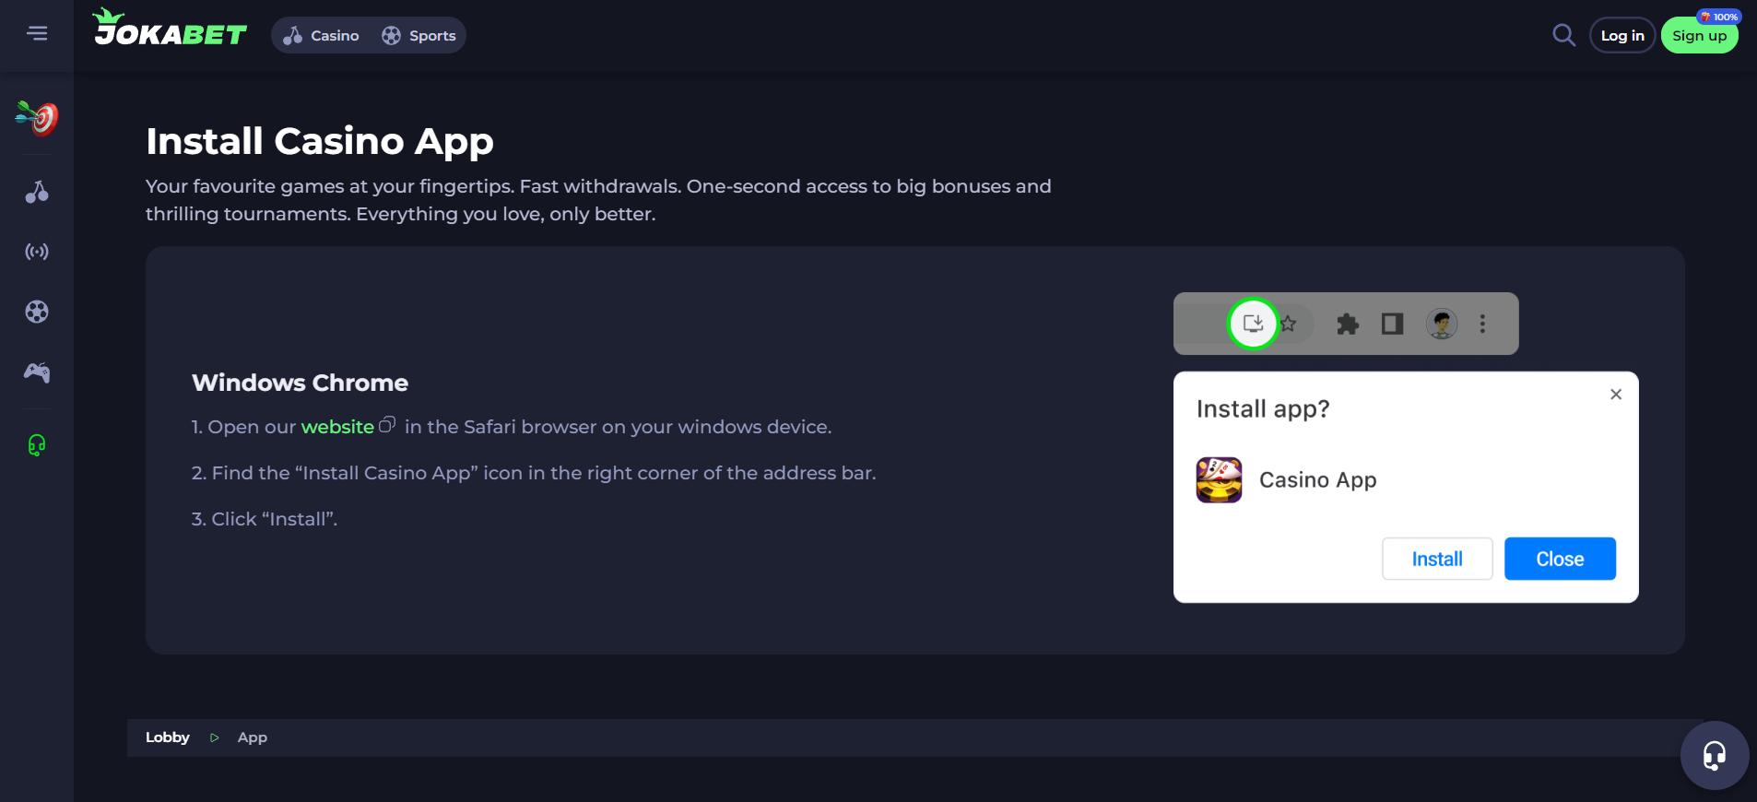Follow the green website link
1757x802 pixels.
tap(337, 427)
